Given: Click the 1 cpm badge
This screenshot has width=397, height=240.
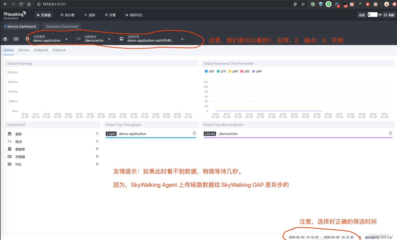Looking at the screenshot, I should click(111, 134).
